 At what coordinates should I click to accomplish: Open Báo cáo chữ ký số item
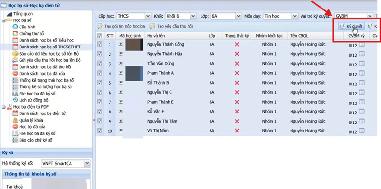36,140
